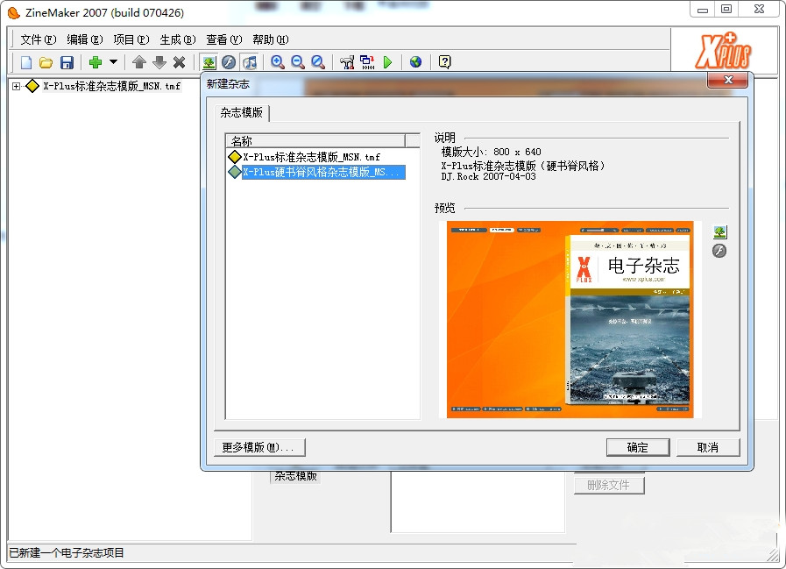
Task: Click the template preview thumbnail
Action: 570,320
